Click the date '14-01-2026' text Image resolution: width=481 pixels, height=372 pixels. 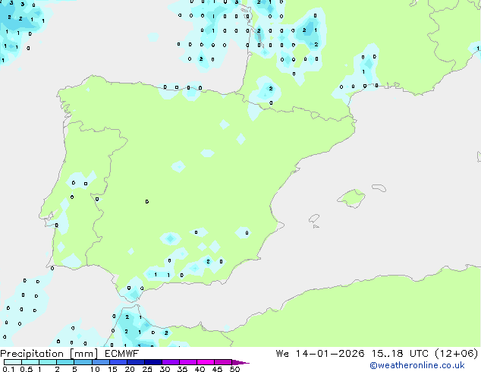330,354
